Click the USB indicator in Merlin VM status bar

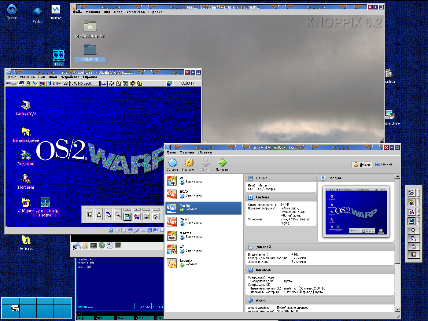click(x=136, y=230)
